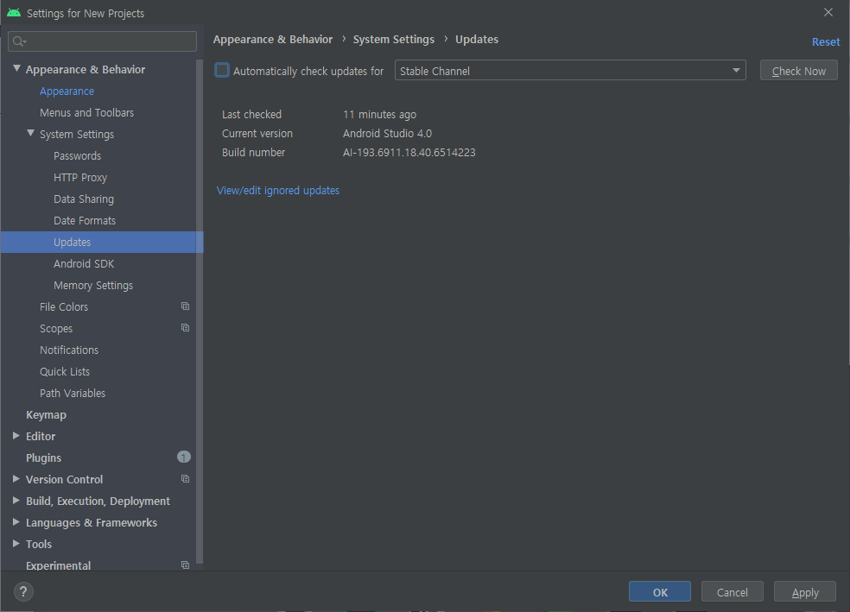Viewport: 850px width, 612px height.
Task: Open help with the question mark button
Action: click(x=23, y=591)
